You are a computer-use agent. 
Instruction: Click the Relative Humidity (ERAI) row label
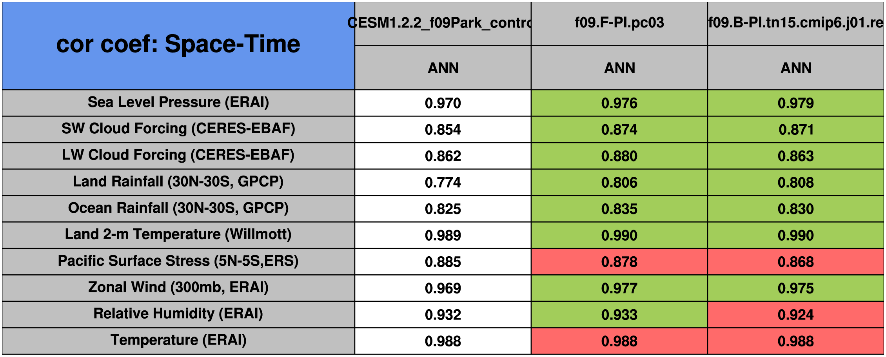[178, 314]
